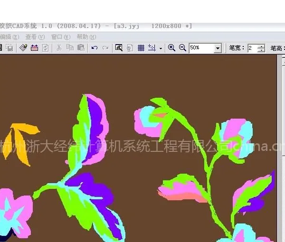Image resolution: width=285 pixels, height=242 pixels.
Task: Zoom out with the minus magnifier
Action: pos(182,48)
